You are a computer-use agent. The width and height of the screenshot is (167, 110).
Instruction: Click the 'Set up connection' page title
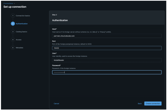click(15, 7)
